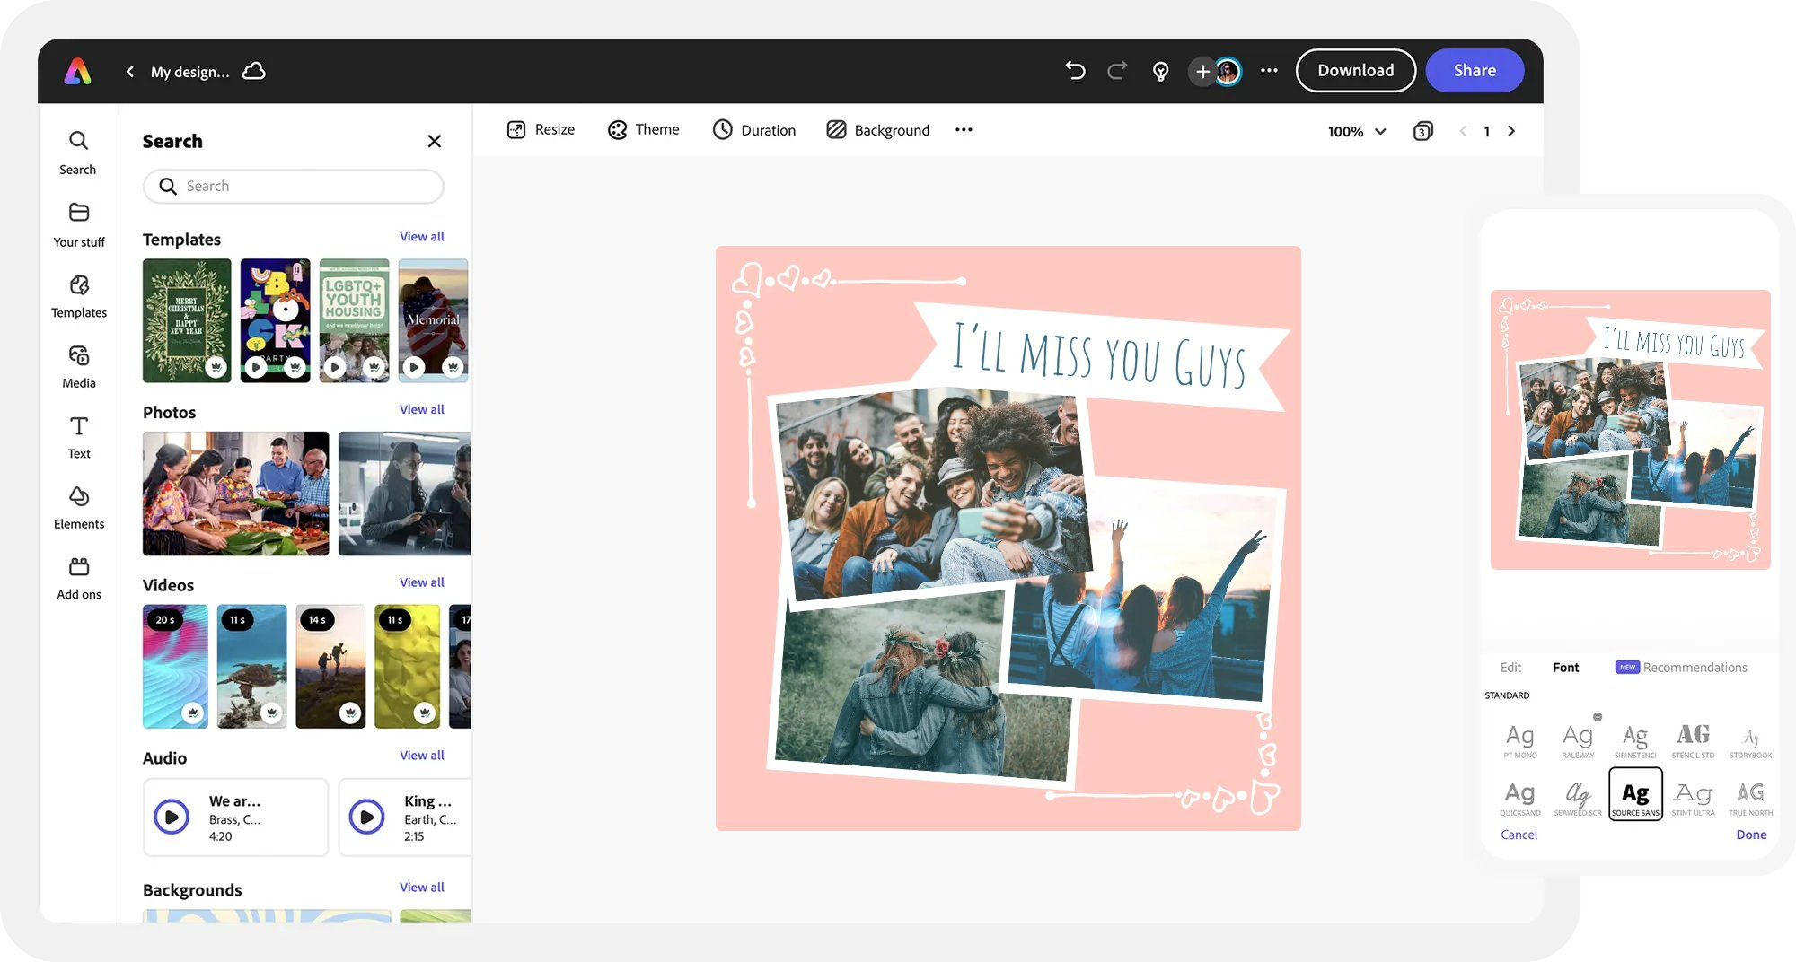View all Templates
The image size is (1796, 962).
[421, 237]
